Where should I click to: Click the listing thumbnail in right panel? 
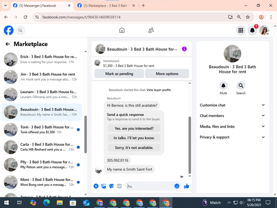tap(232, 54)
